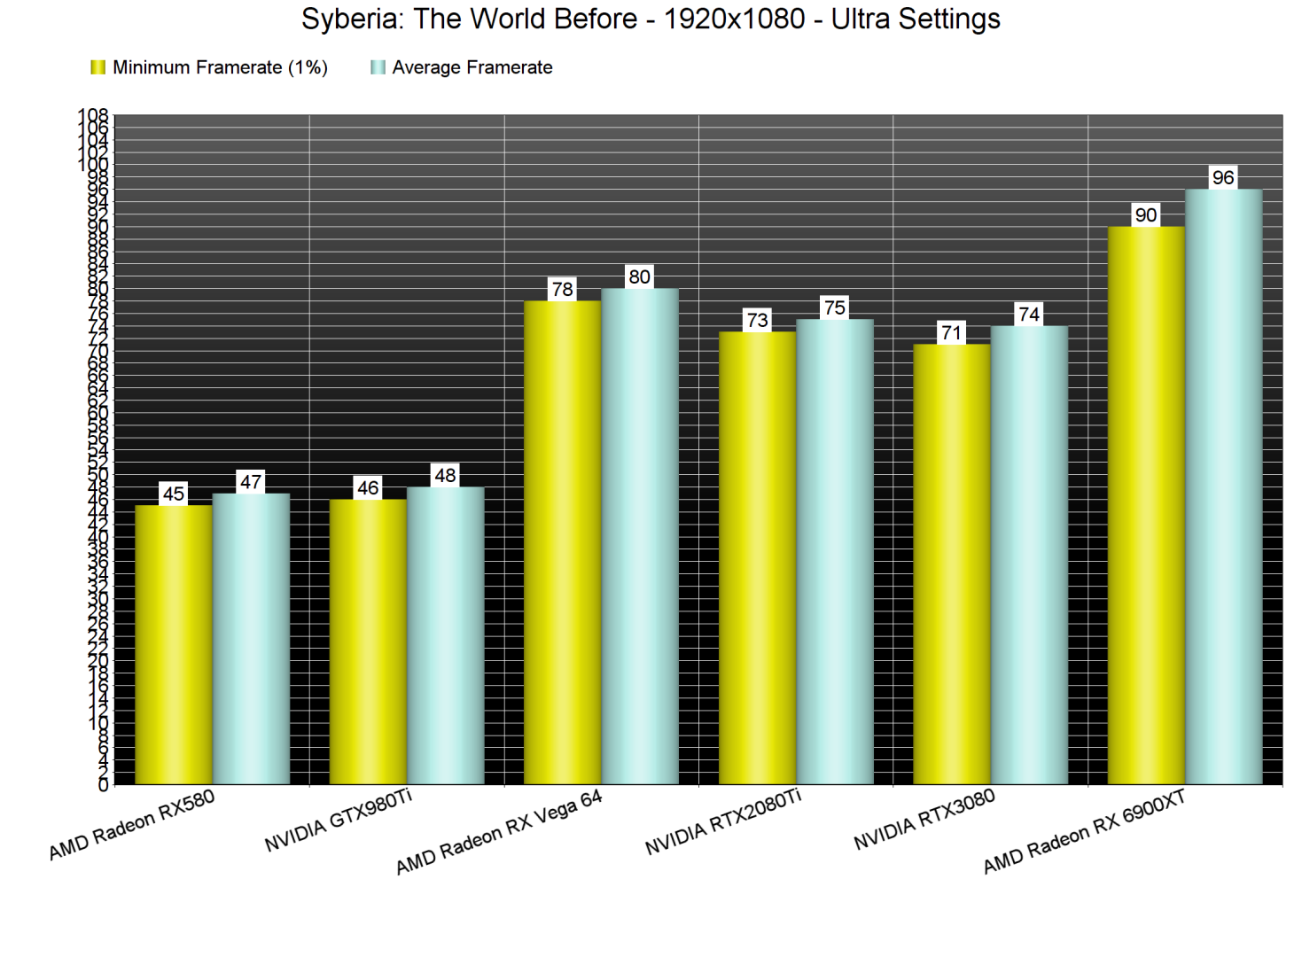Image resolution: width=1302 pixels, height=957 pixels.
Task: Select the data label showing 96
Action: (x=1223, y=177)
